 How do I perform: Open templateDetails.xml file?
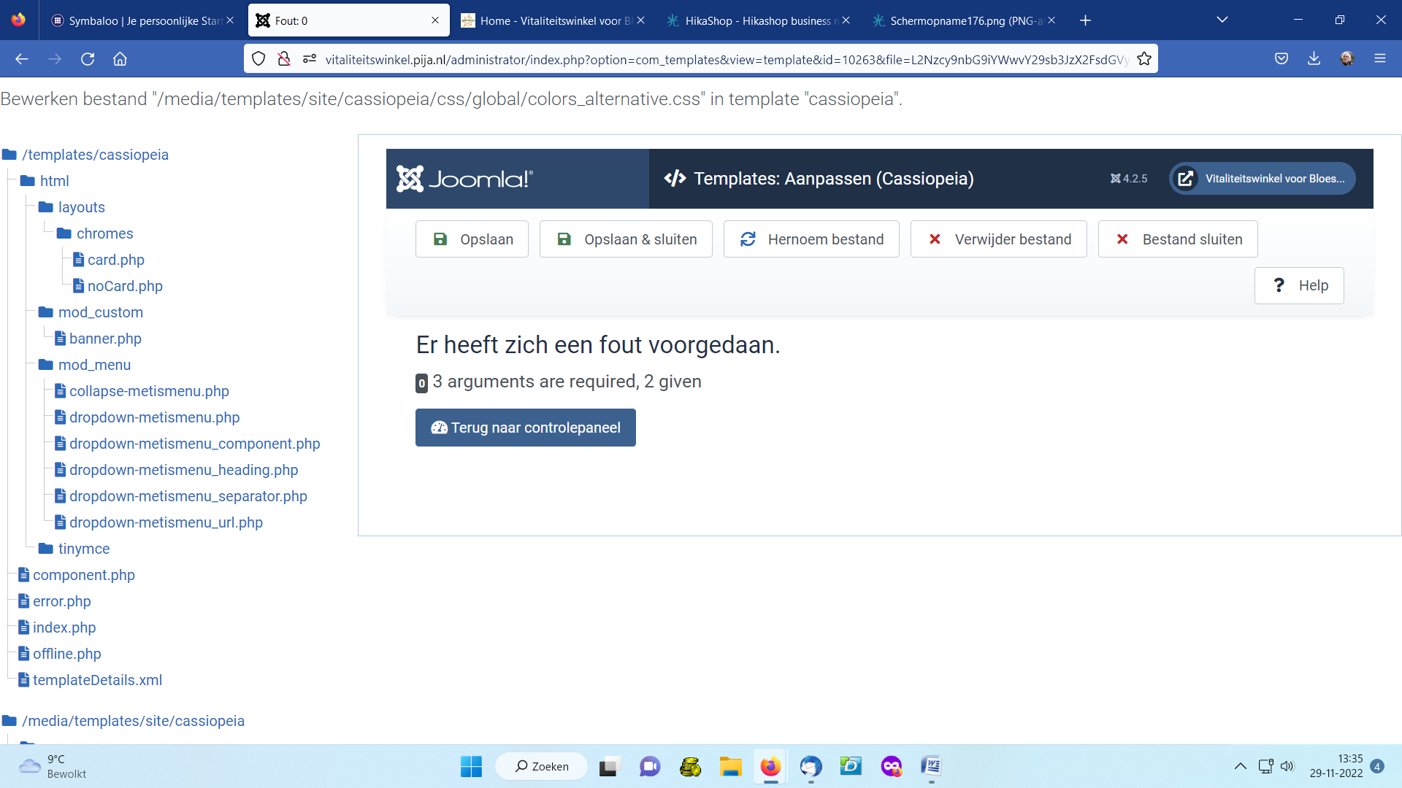(x=97, y=680)
